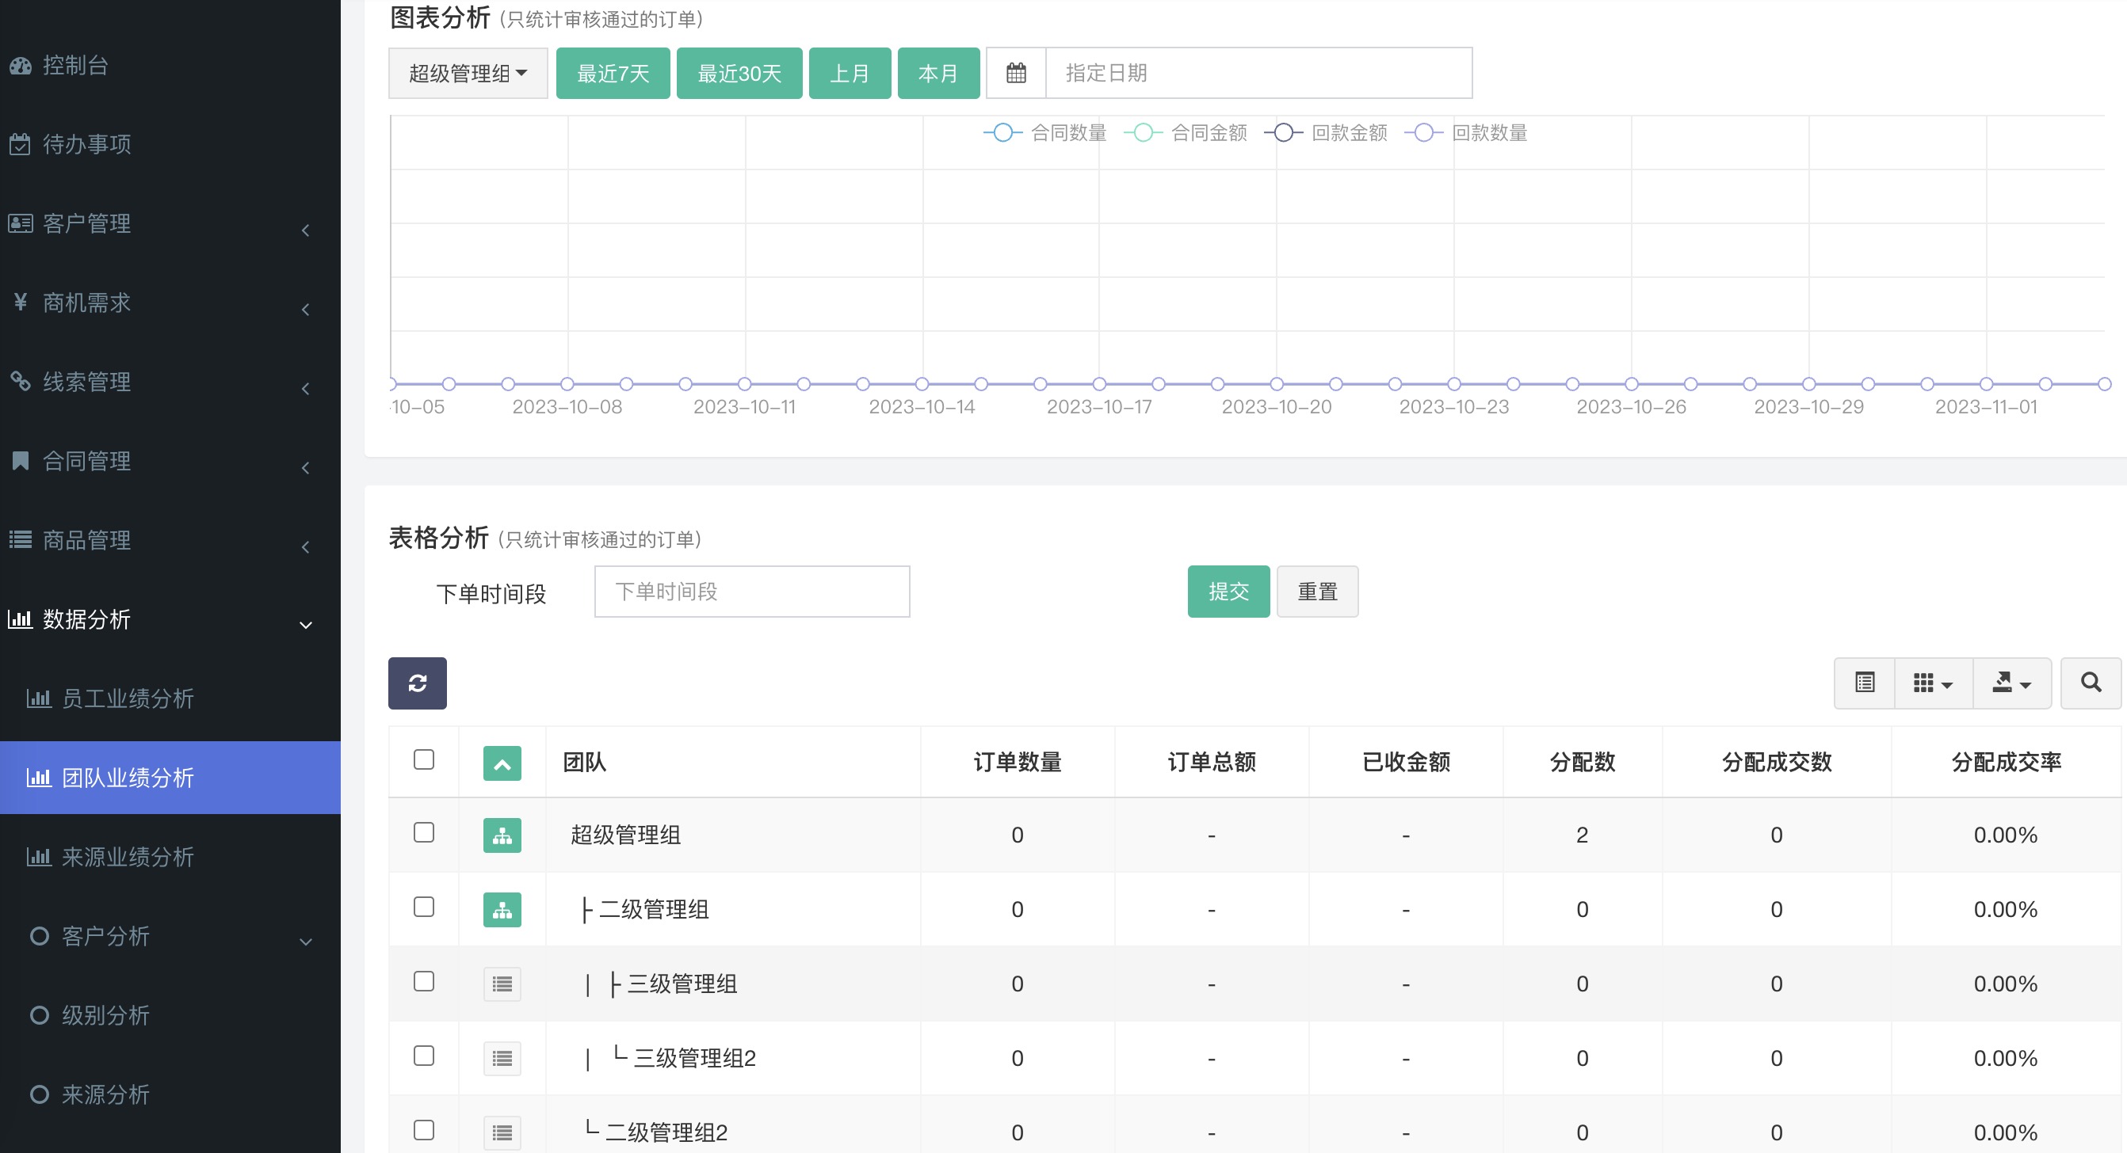Screen dimensions: 2127x1153
Task: Collapse the 数据分析 submenu chevron
Action: pos(306,626)
